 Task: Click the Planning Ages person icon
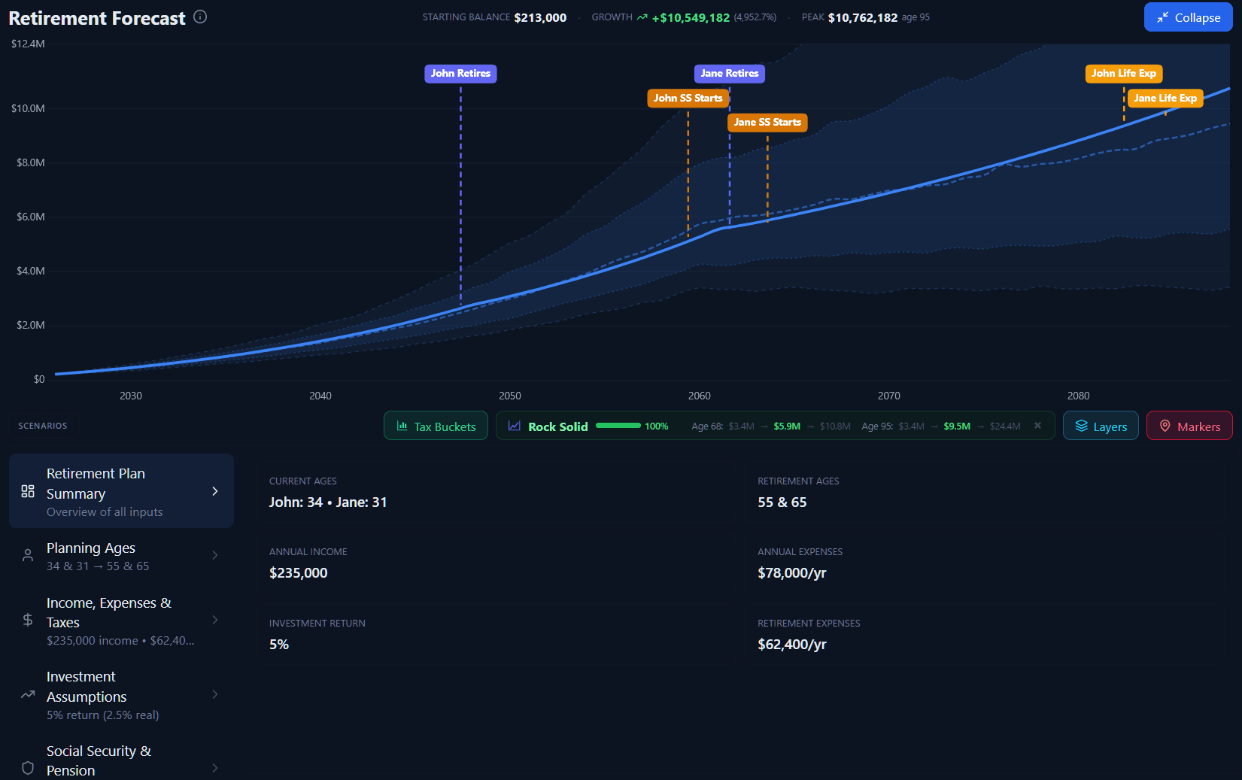pyautogui.click(x=28, y=555)
